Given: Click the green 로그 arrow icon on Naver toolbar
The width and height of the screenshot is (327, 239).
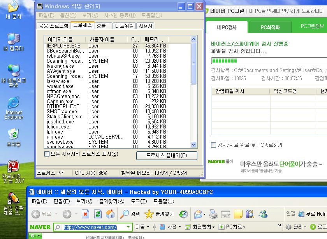Looking at the screenshot, I should (x=313, y=227).
